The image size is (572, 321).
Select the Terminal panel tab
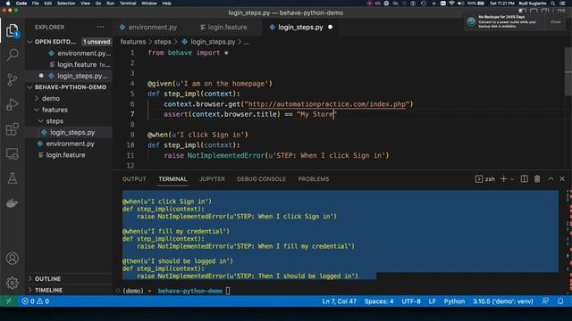click(x=172, y=179)
